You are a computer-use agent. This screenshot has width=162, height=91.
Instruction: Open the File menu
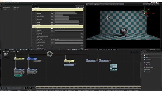point(1,3)
